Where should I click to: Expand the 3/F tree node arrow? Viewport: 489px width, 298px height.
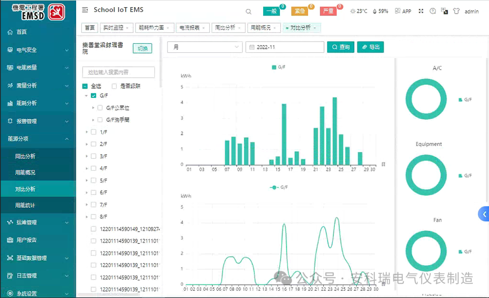tap(86, 156)
